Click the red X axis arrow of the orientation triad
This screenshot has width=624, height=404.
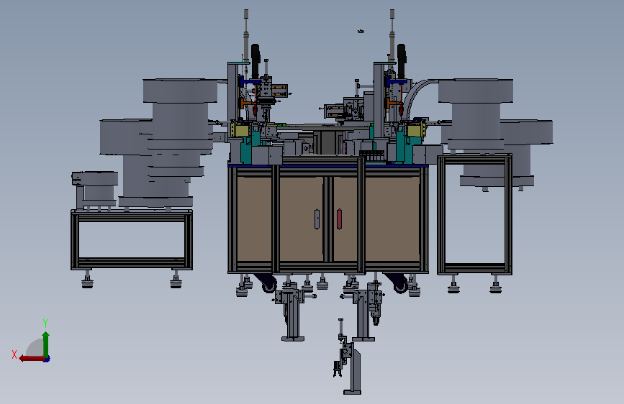32,359
